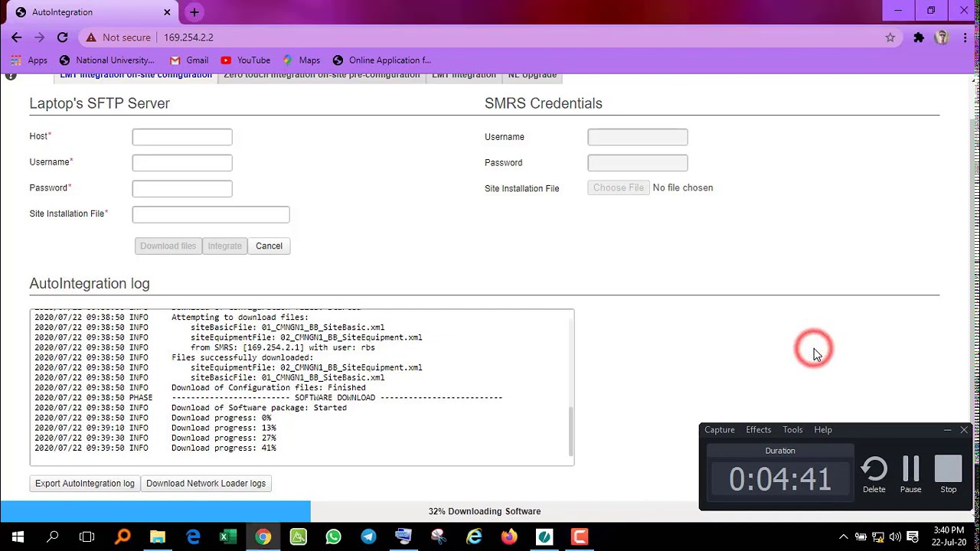This screenshot has width=980, height=551.
Task: Click the Download files button
Action: [x=168, y=246]
